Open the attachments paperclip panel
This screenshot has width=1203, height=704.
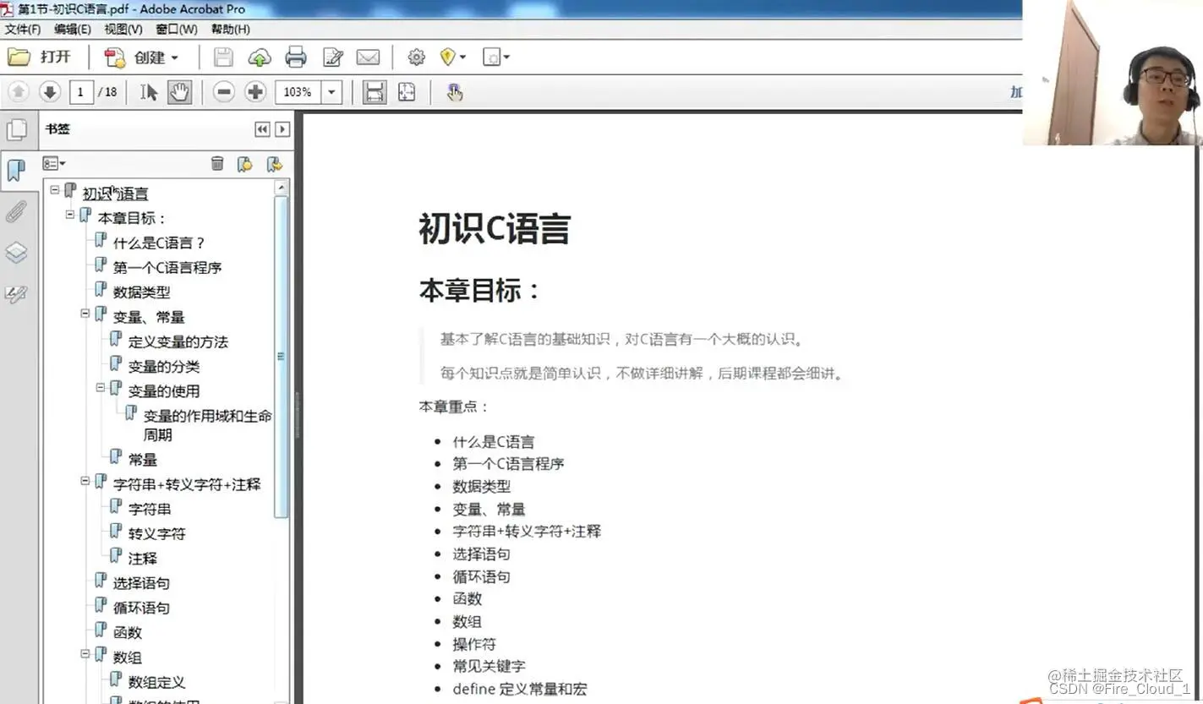click(x=19, y=211)
